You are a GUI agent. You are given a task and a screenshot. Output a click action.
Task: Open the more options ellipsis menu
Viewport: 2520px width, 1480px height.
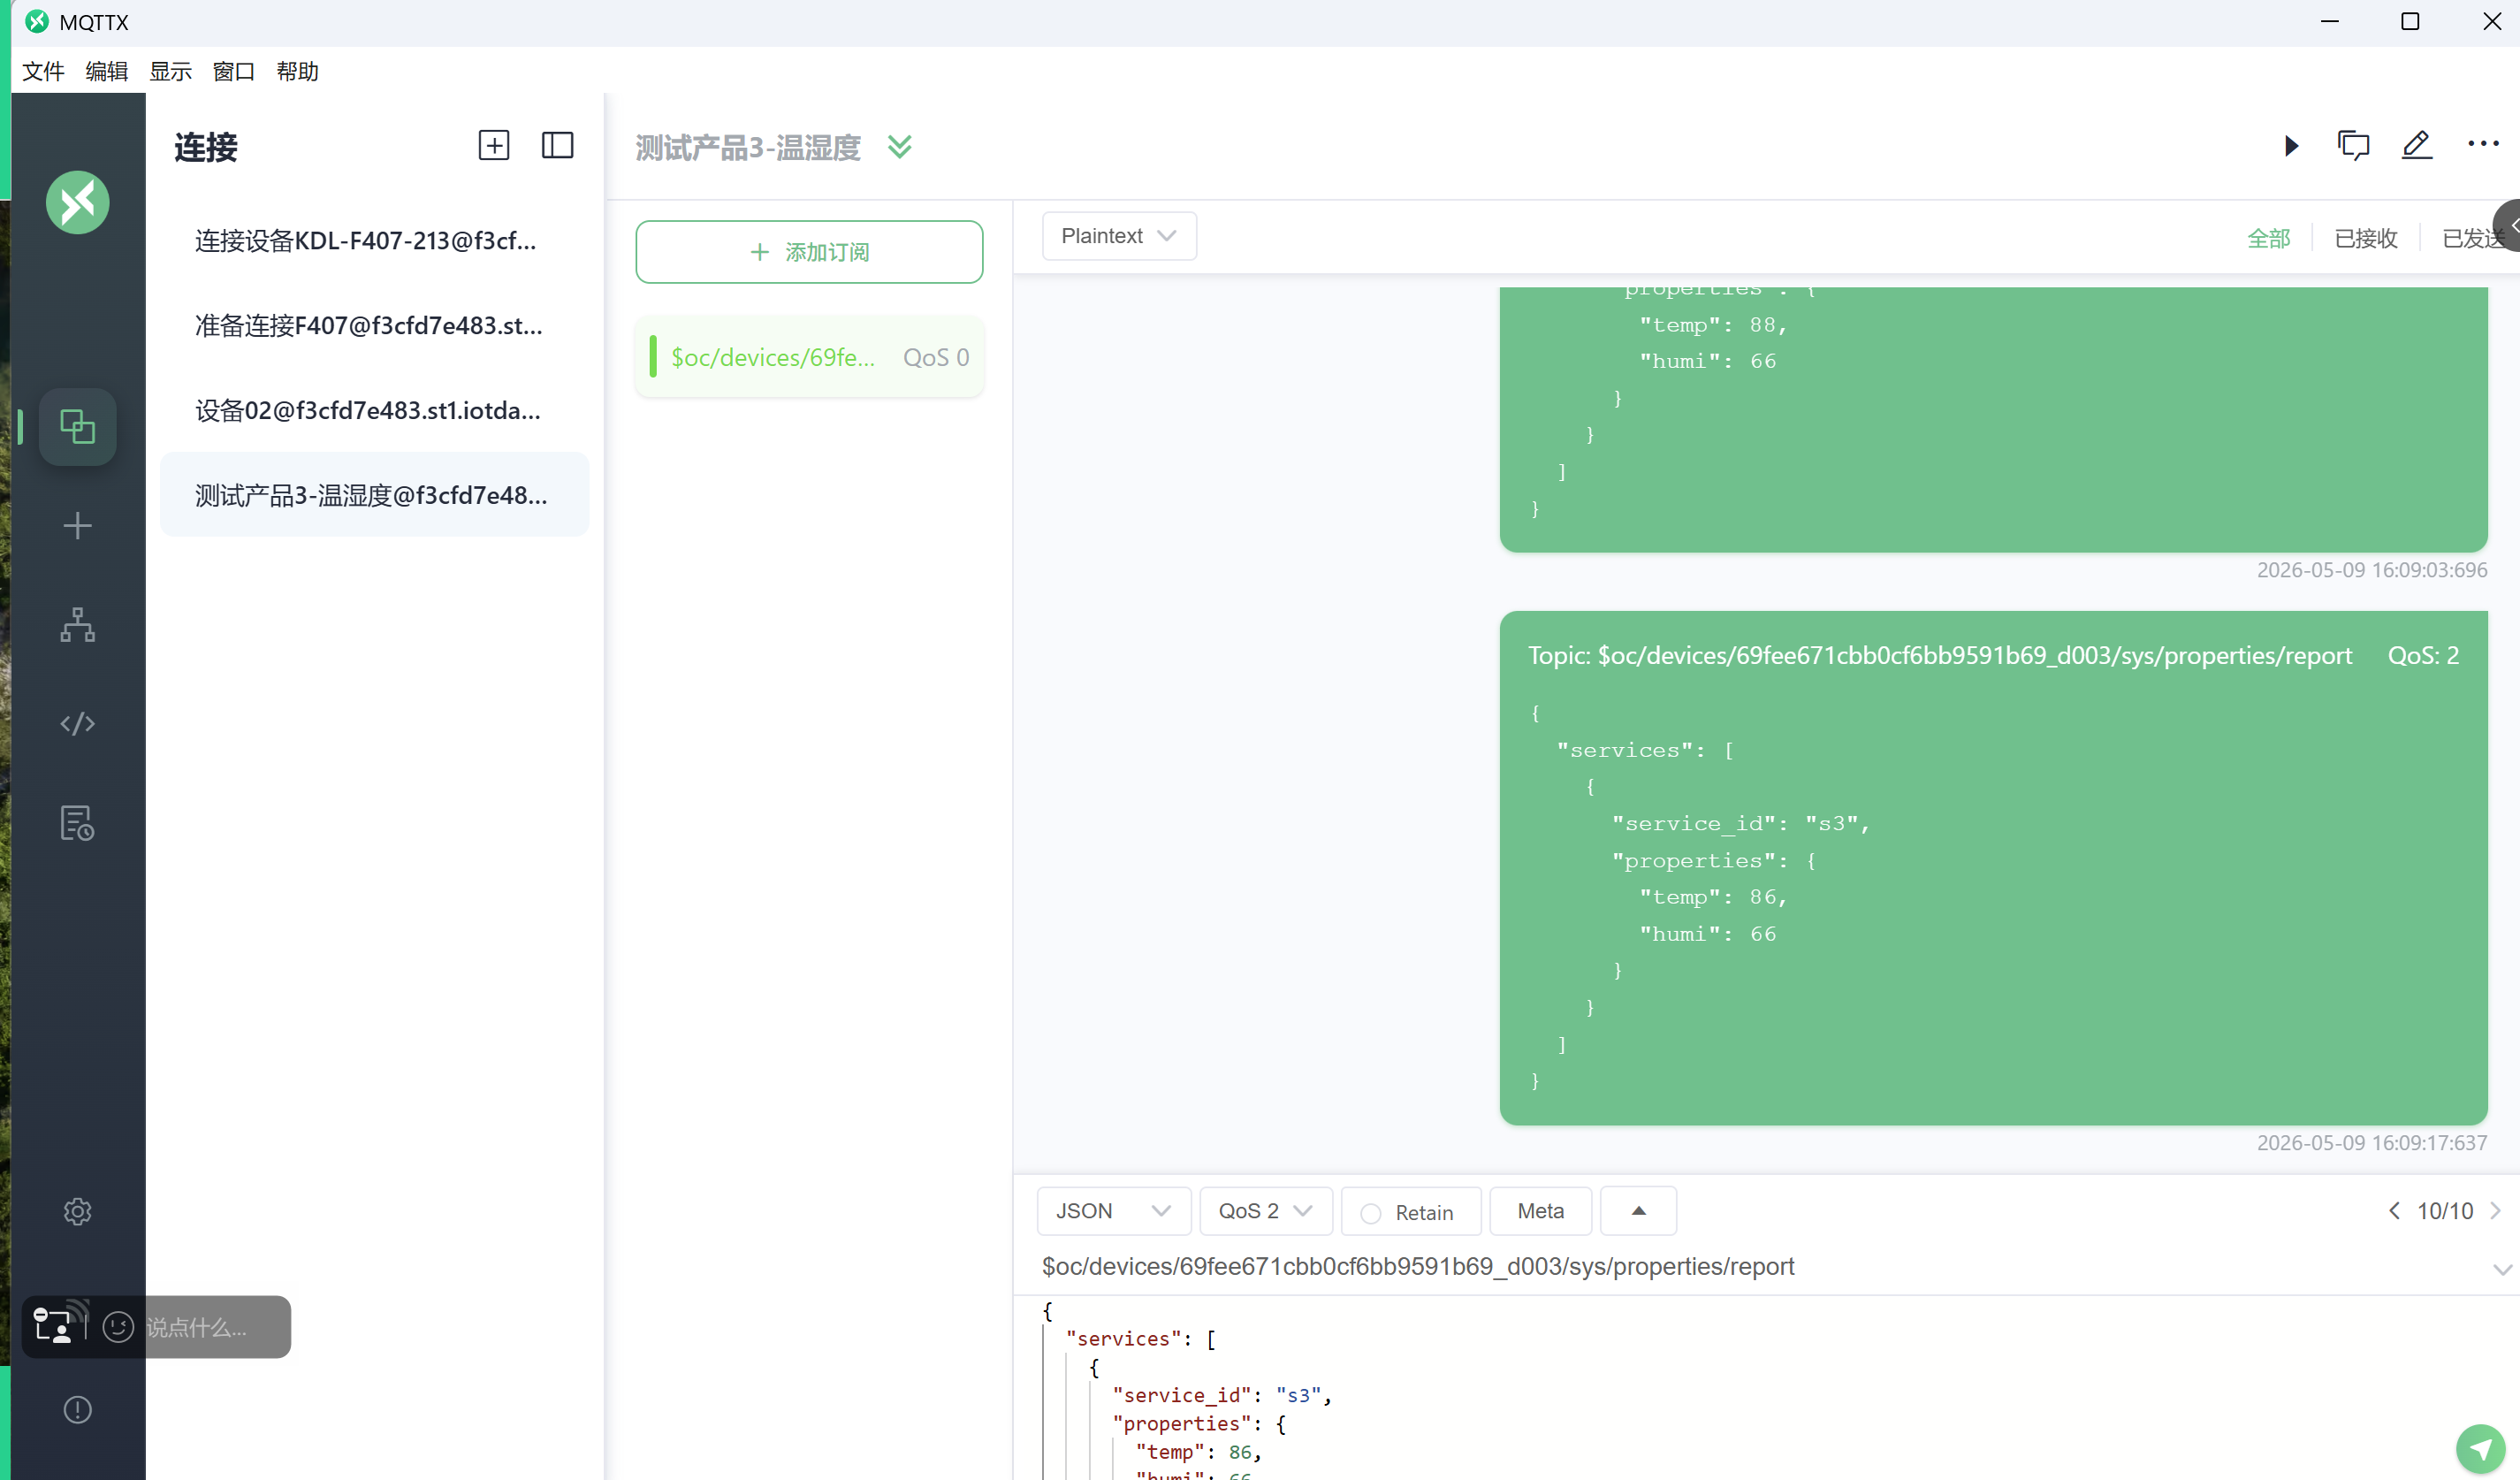[x=2483, y=144]
